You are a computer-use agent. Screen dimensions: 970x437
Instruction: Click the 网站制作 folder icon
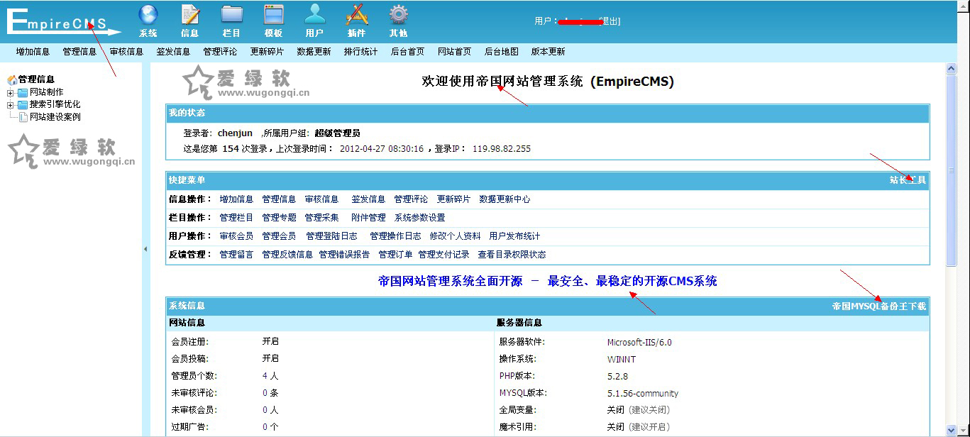23,92
